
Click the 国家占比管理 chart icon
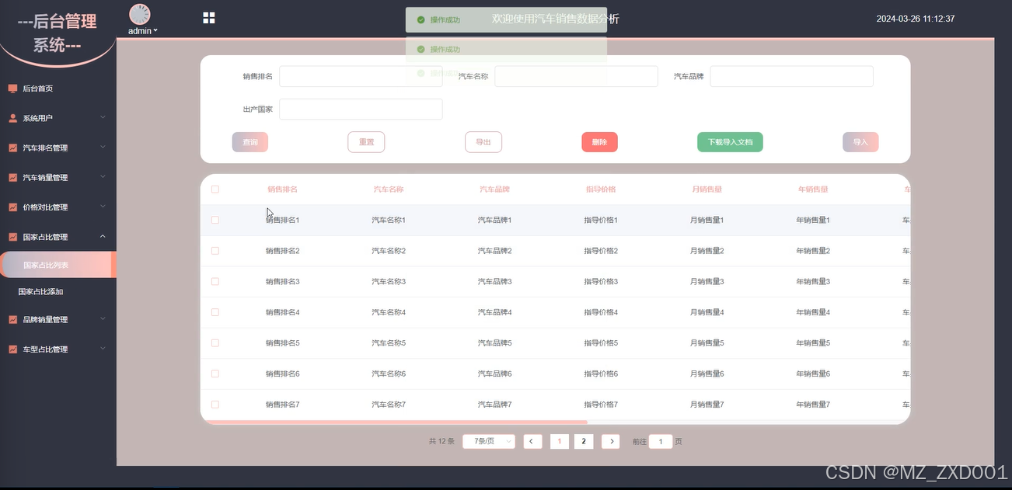[12, 237]
